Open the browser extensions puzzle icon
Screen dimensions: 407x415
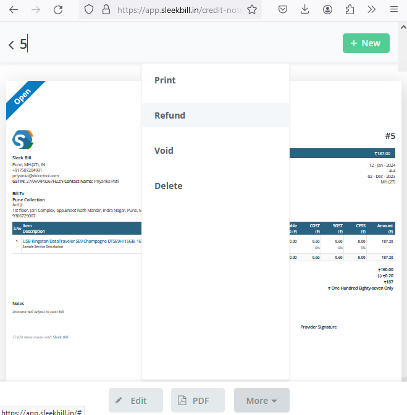(x=350, y=10)
